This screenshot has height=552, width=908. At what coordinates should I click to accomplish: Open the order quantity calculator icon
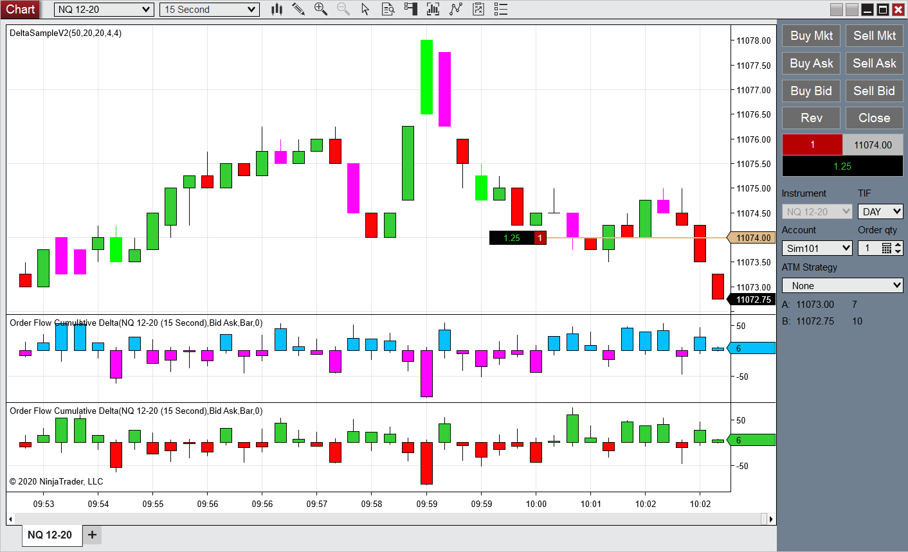pyautogui.click(x=887, y=248)
